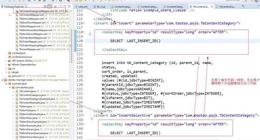Click the Maven Dependencies library icon

[10, 64]
